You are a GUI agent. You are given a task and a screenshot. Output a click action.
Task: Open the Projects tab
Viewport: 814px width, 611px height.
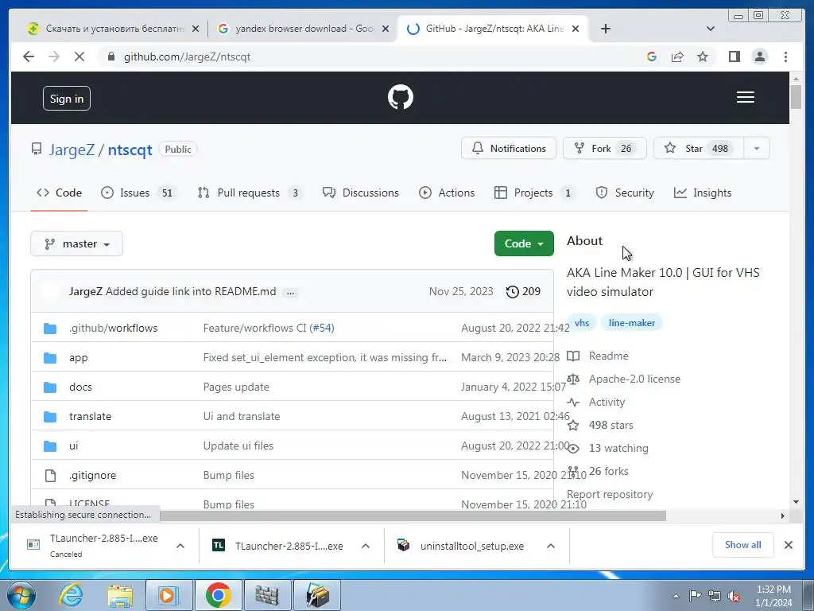click(534, 193)
